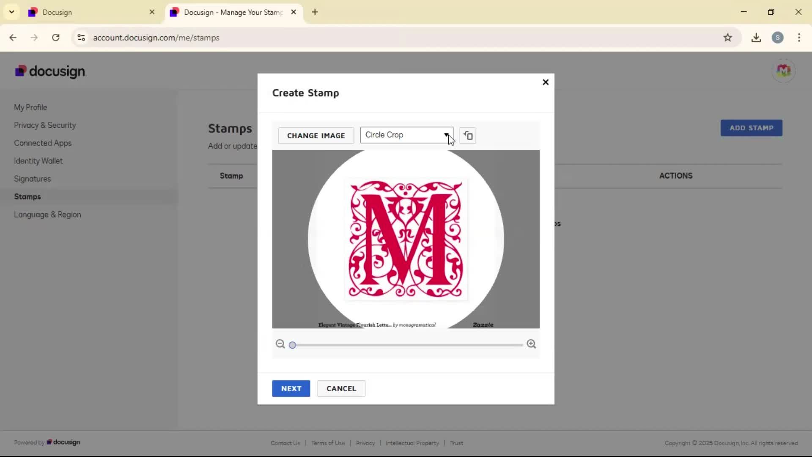Click the Powered by docusign footer logo
812x457 pixels.
tap(63, 442)
